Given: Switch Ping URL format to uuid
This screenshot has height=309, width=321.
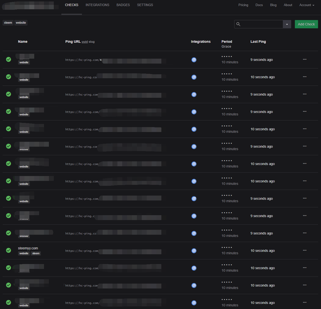Looking at the screenshot, I should coord(85,42).
